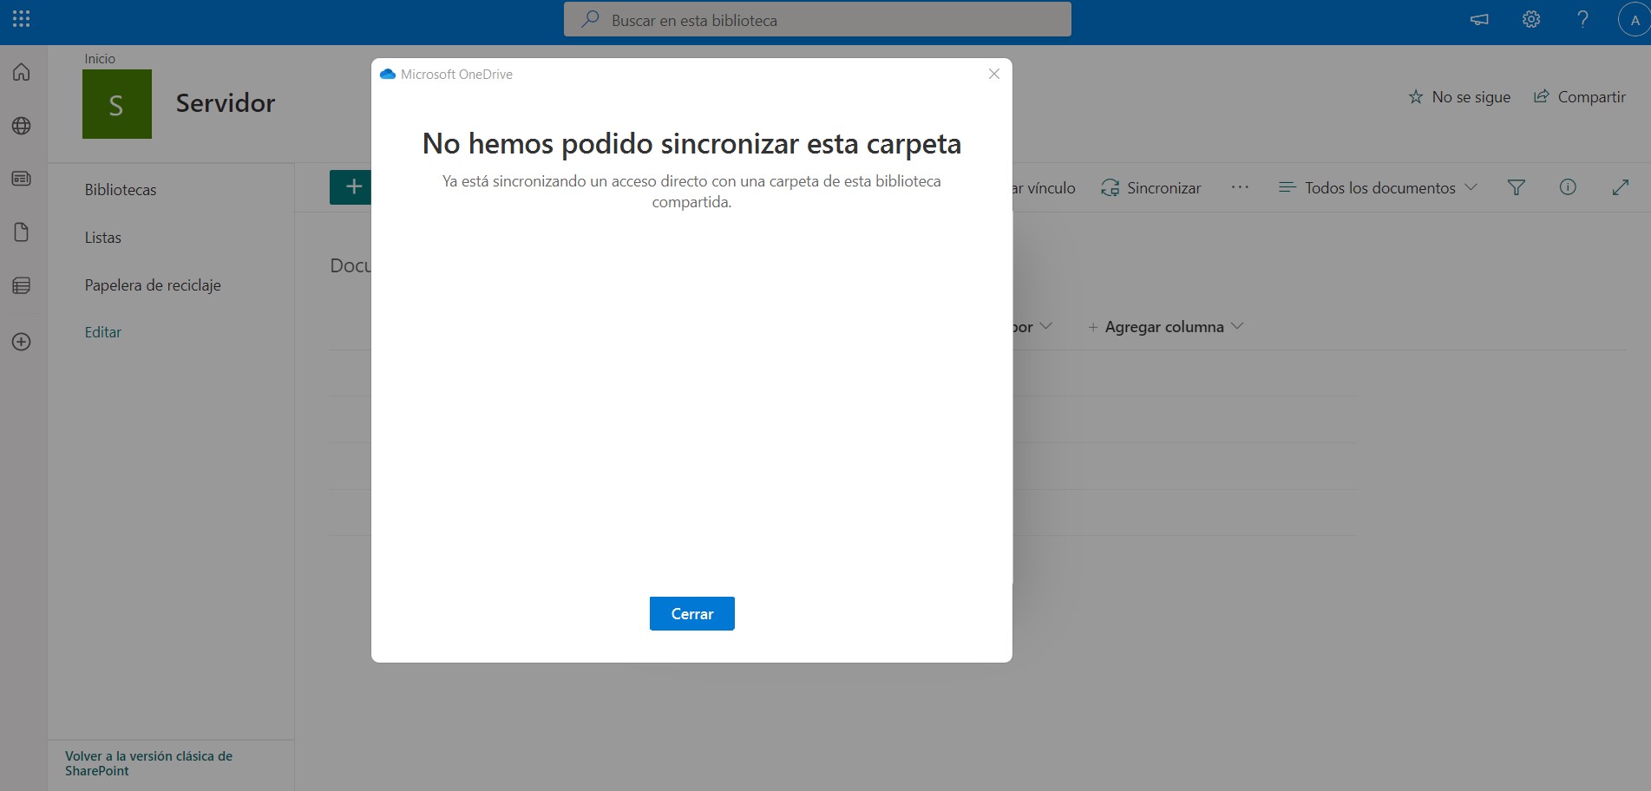Open the filter pane funnel icon

point(1516,187)
